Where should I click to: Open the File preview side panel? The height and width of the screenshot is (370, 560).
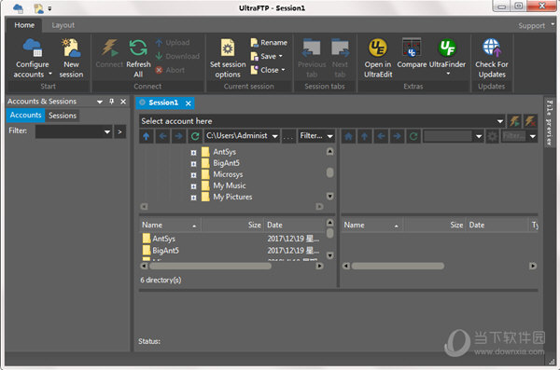(549, 122)
